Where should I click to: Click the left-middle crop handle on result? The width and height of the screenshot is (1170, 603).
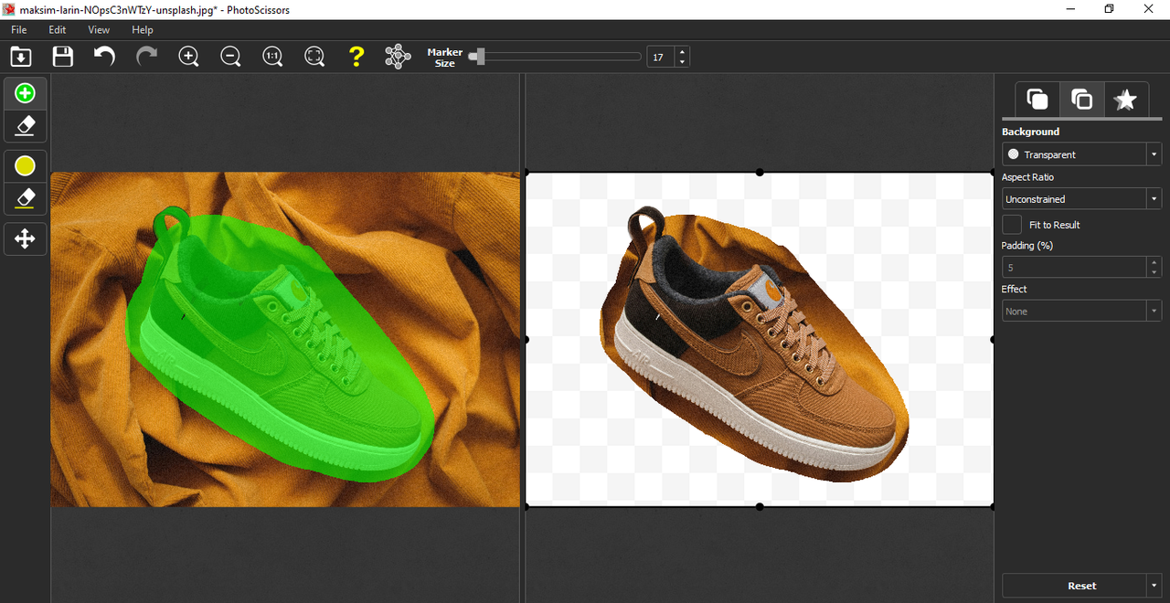click(526, 339)
